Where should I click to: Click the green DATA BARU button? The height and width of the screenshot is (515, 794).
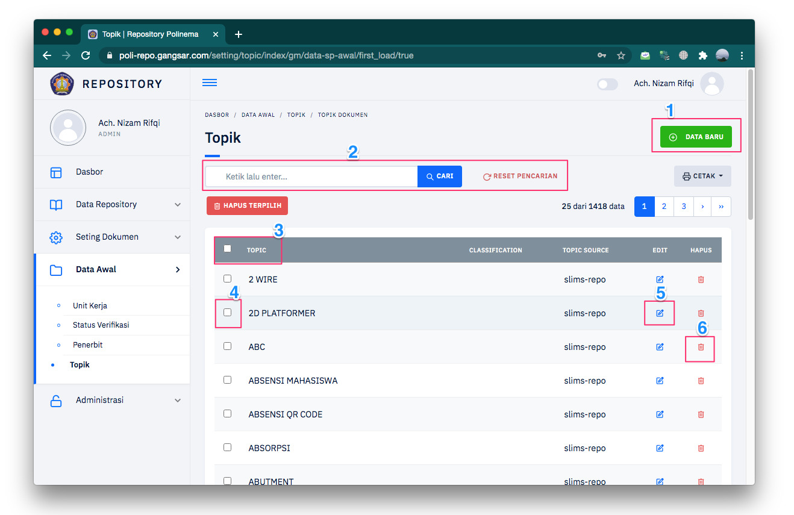click(x=695, y=137)
